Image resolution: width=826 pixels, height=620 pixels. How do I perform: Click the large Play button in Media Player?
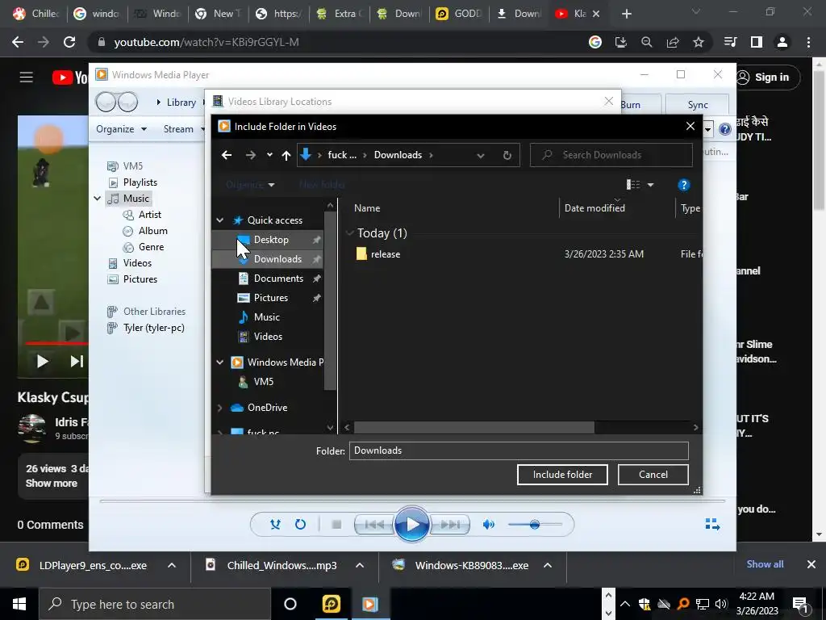[x=411, y=525]
